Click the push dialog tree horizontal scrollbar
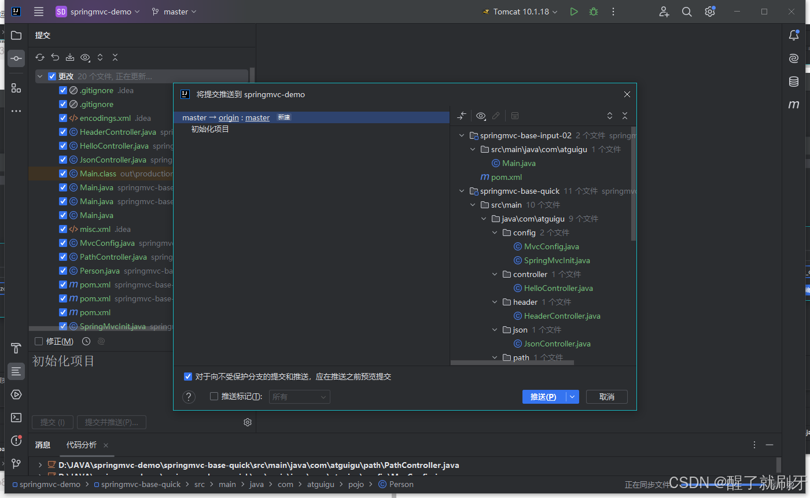This screenshot has height=498, width=810. pyautogui.click(x=512, y=363)
